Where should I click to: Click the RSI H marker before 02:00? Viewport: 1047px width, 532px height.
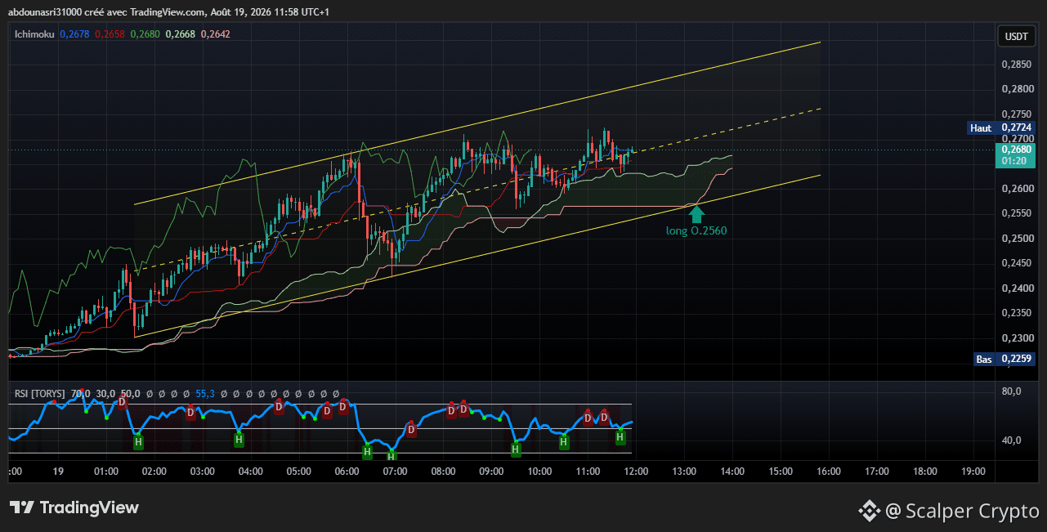[x=138, y=442]
